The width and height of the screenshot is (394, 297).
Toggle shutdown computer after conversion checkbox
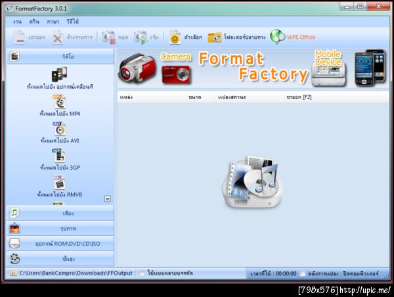coord(303,273)
